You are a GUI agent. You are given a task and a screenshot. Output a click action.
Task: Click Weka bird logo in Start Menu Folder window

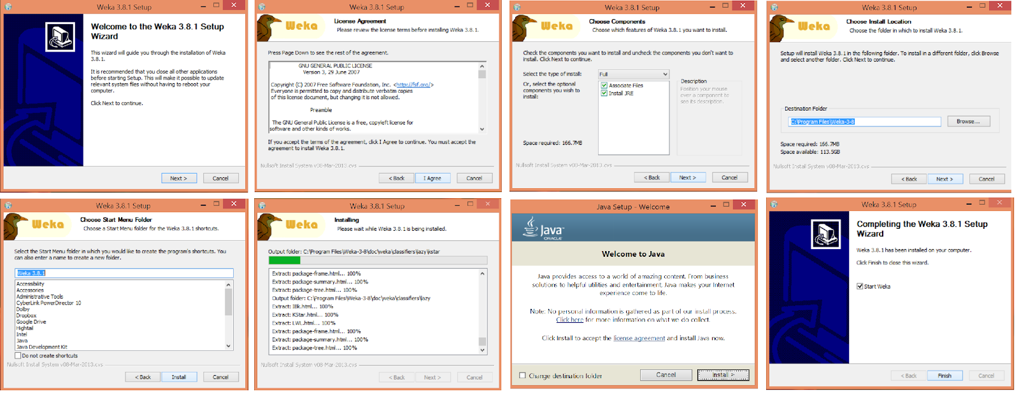(16, 226)
